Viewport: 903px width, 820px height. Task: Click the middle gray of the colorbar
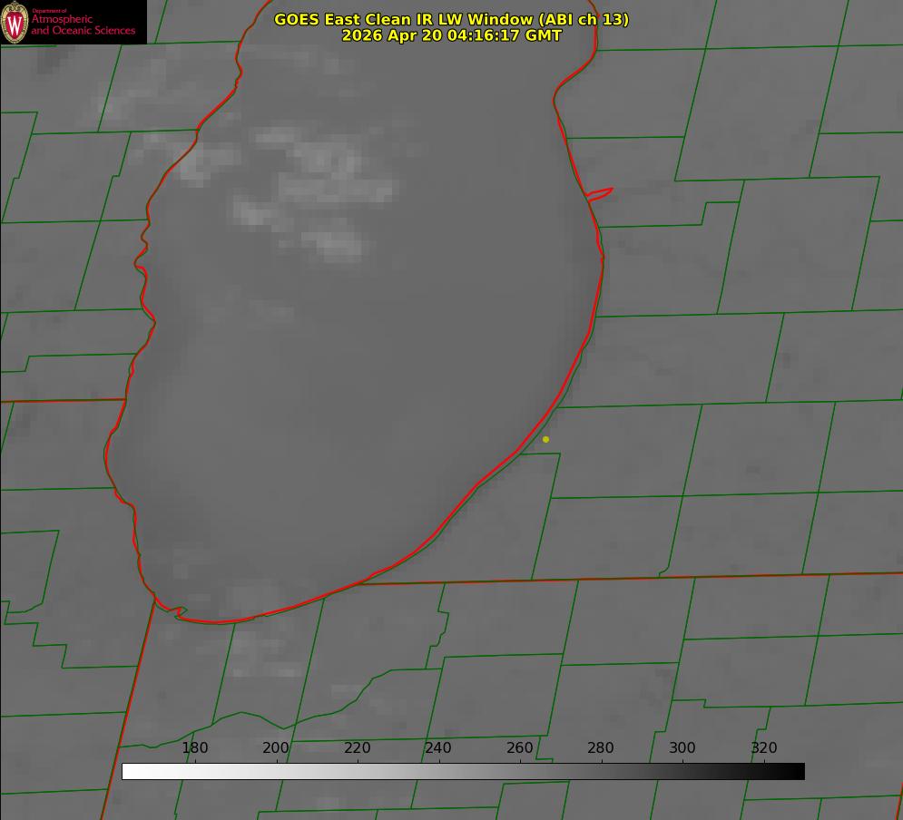[x=463, y=772]
